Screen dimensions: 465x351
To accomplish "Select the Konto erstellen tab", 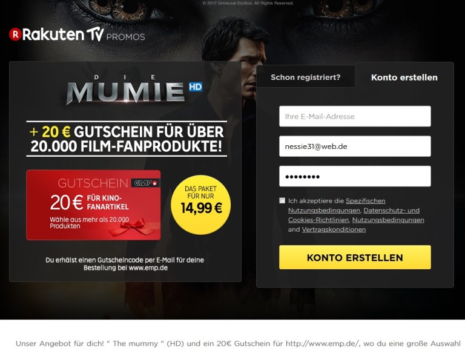I will [404, 77].
